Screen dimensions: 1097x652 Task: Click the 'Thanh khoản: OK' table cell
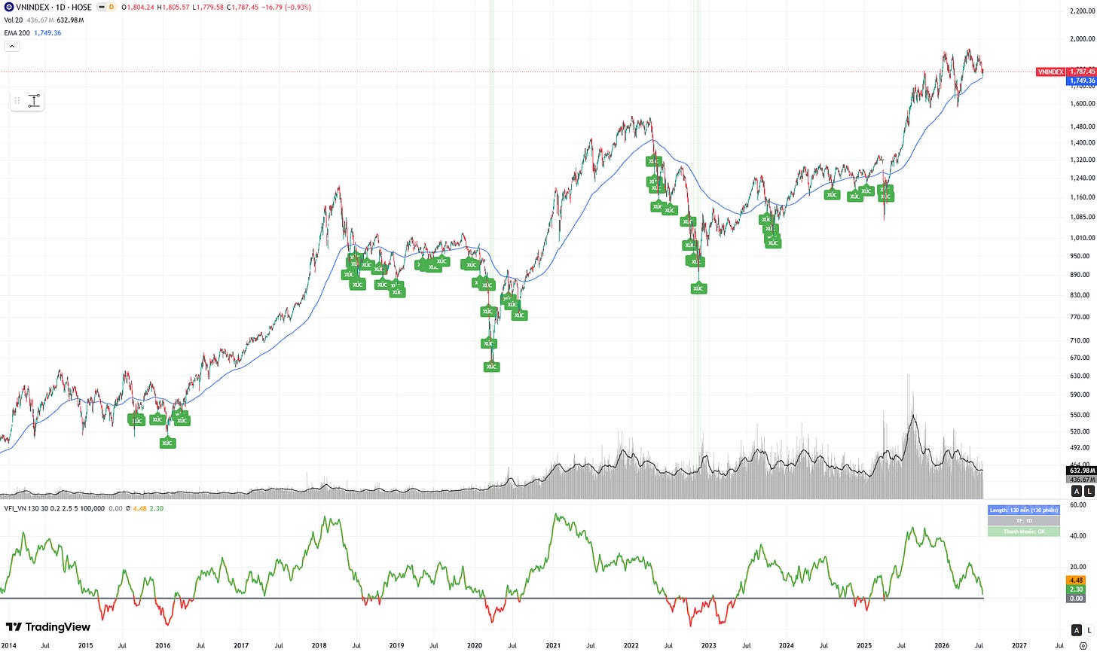coord(1023,532)
